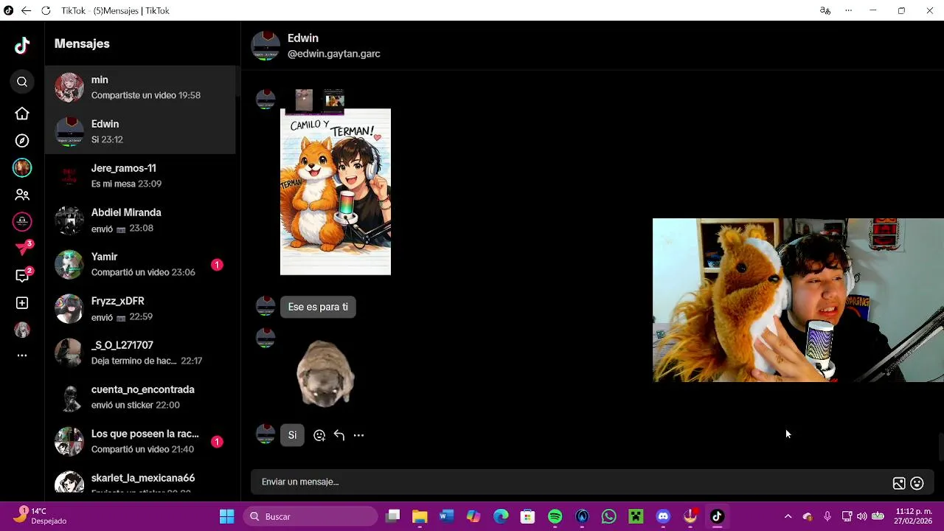Add emoji reaction to the 'Si' message
944x531 pixels.
pos(319,435)
